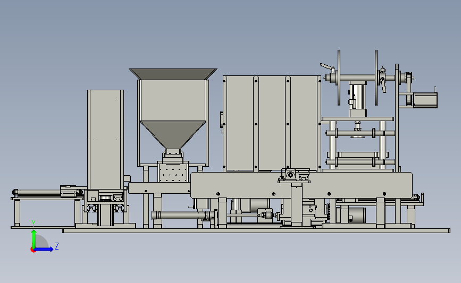Select the left disc of the reel

point(339,78)
